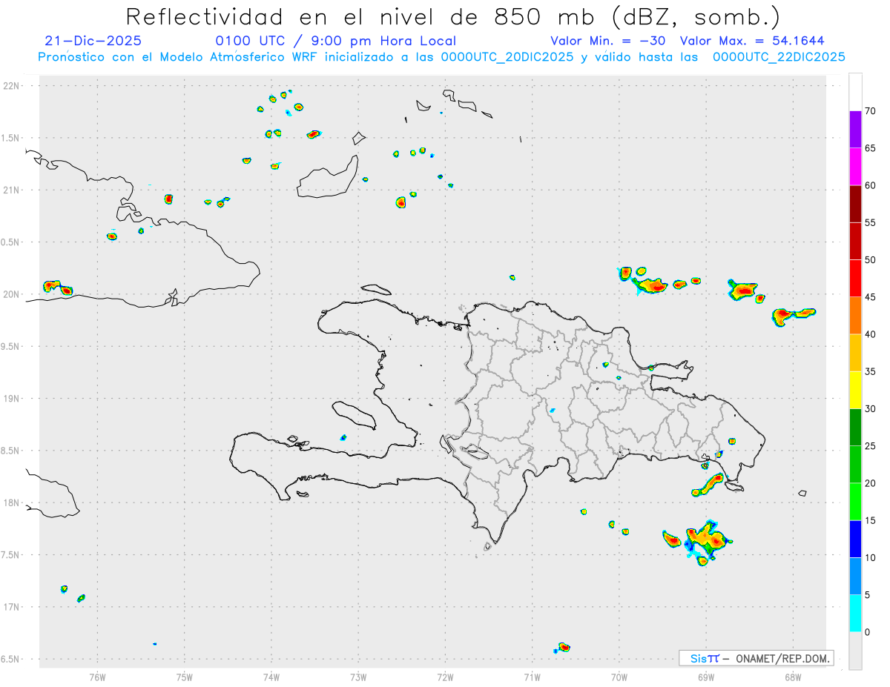Click the "22N" latitude label
The image size is (890, 687).
13,86
